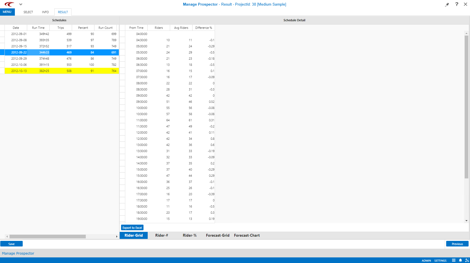Open the wrench tools icon
This screenshot has height=263, width=470.
(467, 260)
